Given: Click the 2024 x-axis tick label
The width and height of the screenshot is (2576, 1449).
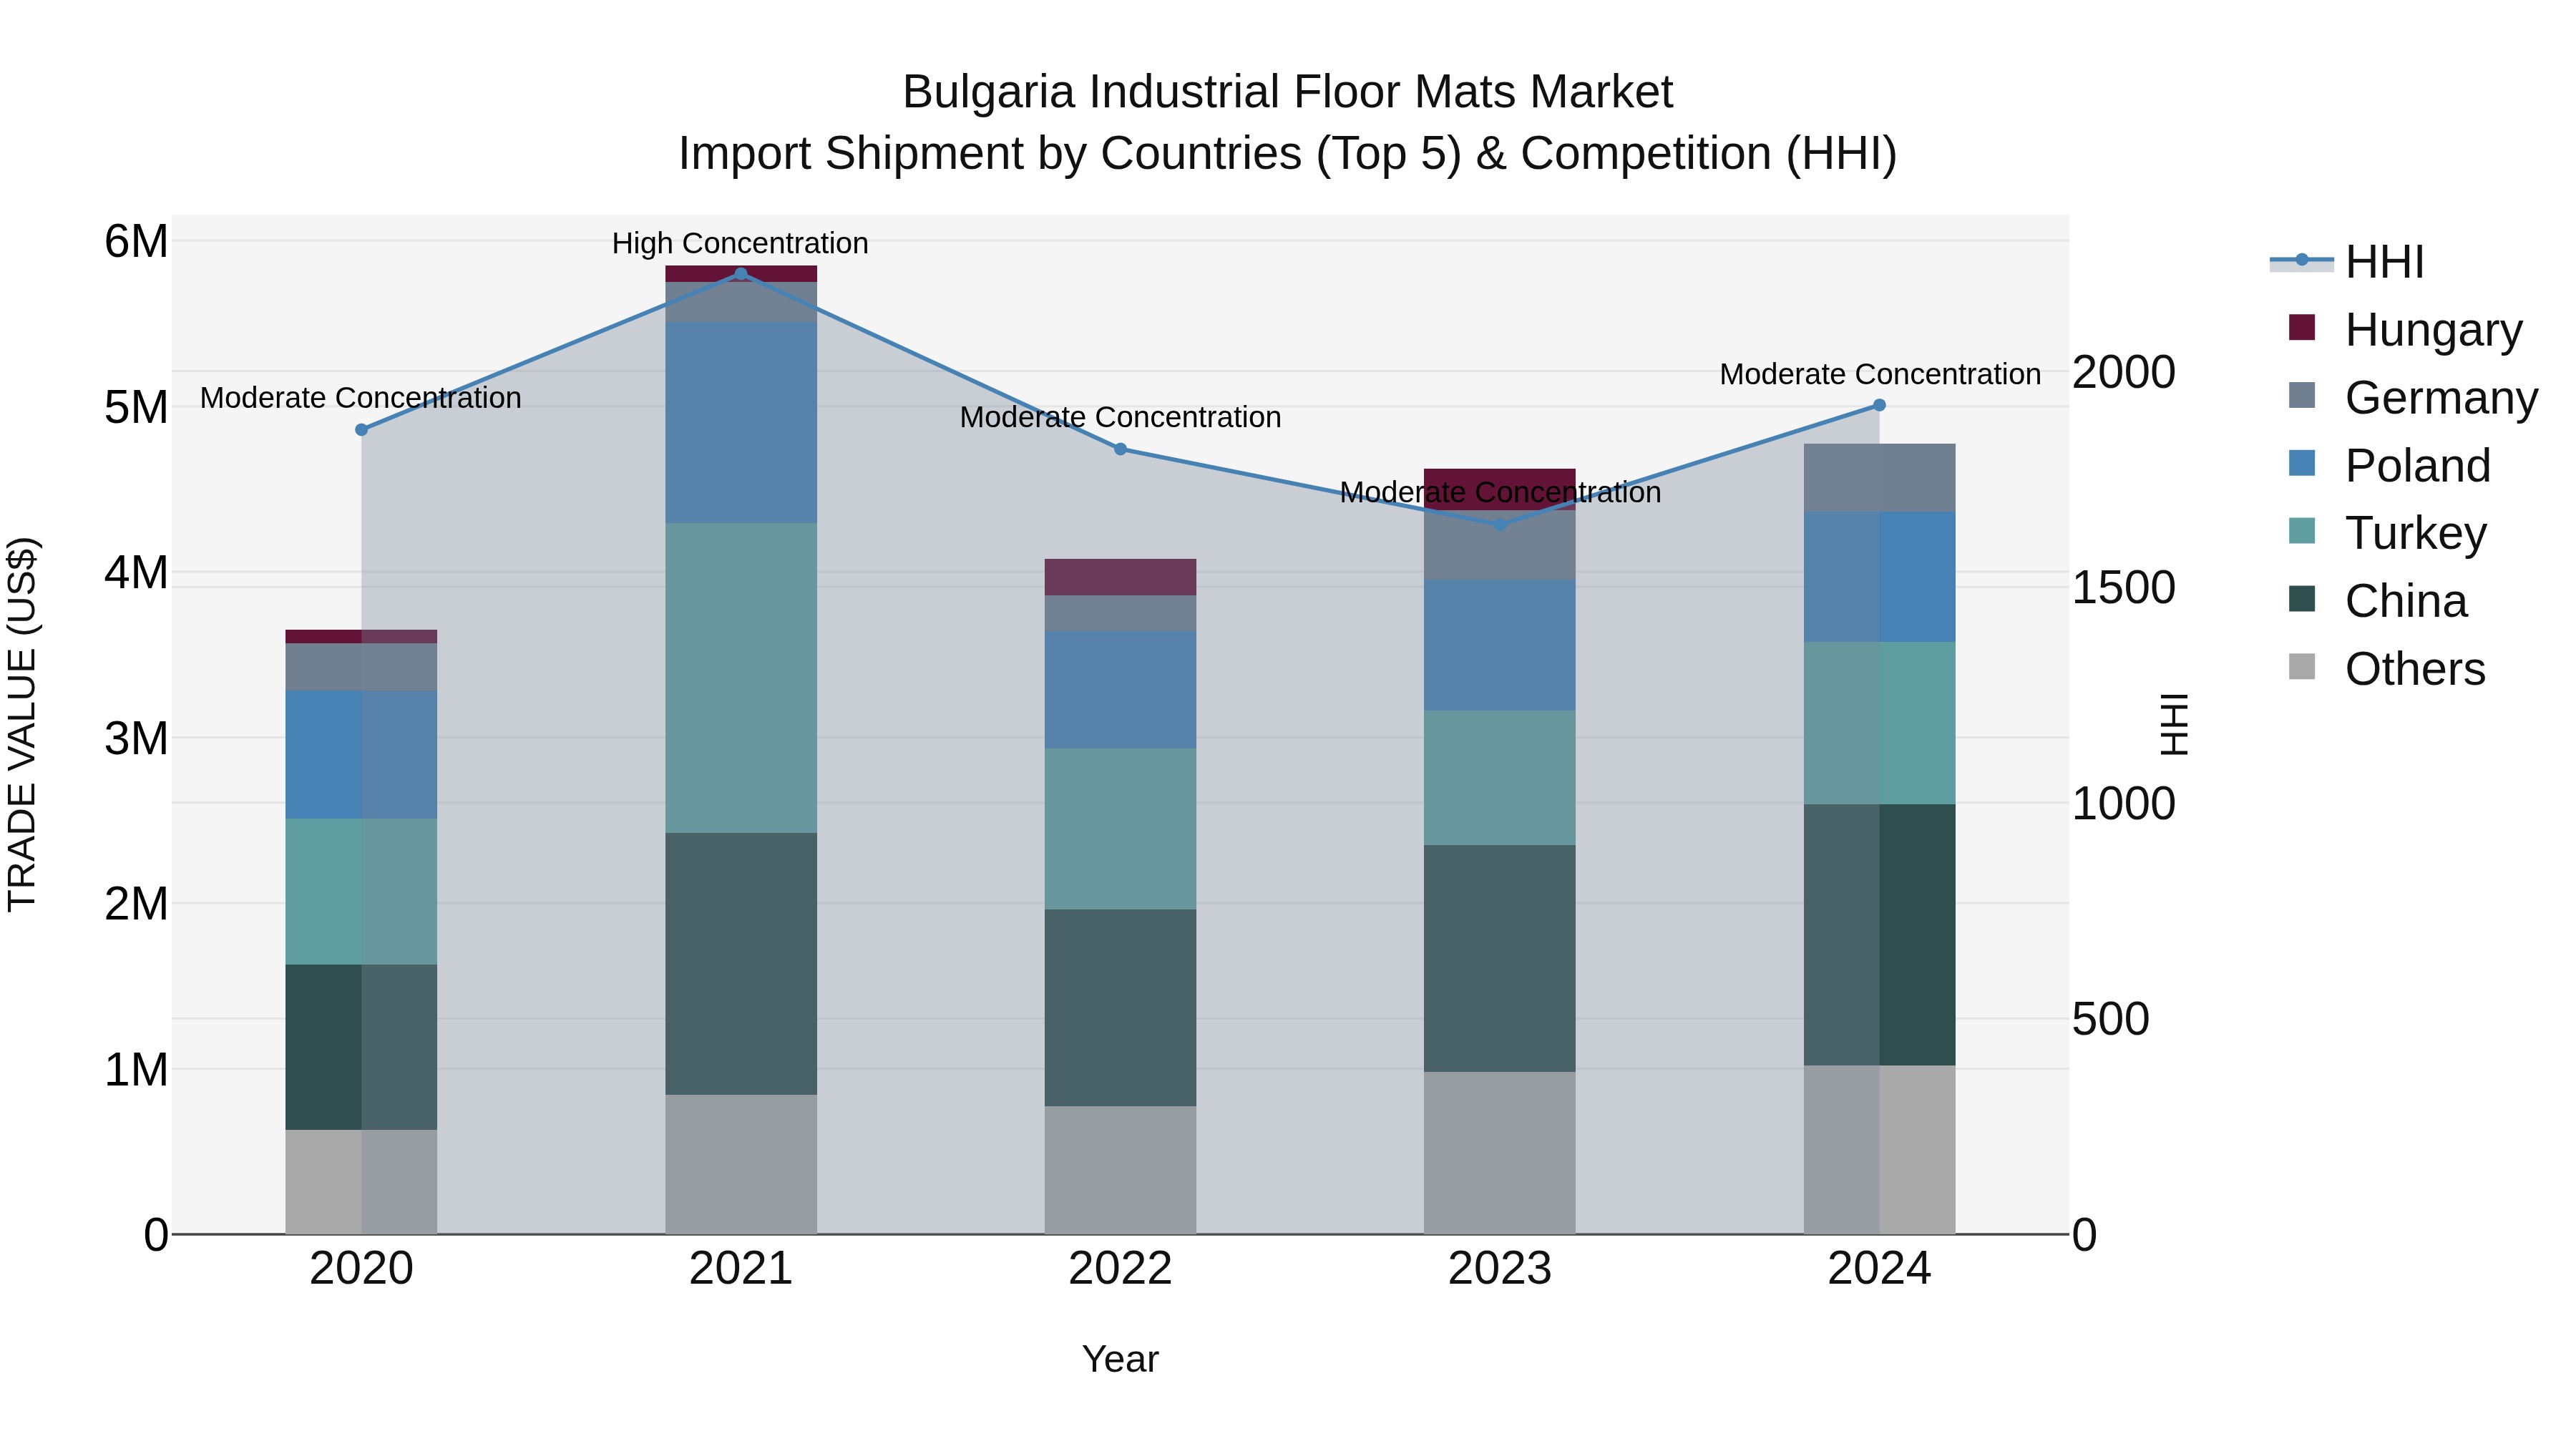Looking at the screenshot, I should click(1879, 1269).
